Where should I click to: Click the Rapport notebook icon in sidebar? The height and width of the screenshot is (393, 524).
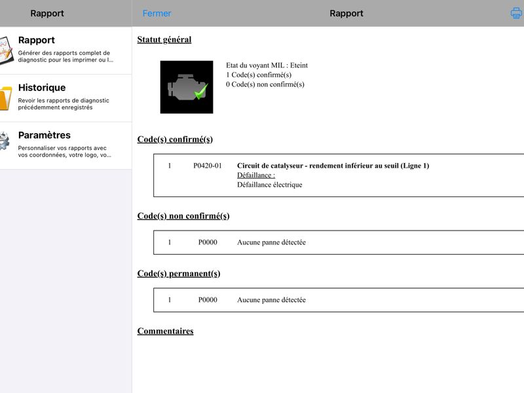(6, 50)
